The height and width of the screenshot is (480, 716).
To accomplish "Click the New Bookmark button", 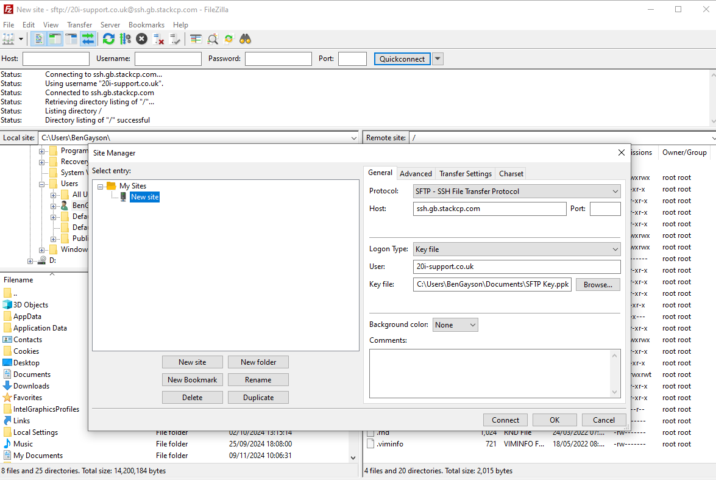I will [192, 380].
